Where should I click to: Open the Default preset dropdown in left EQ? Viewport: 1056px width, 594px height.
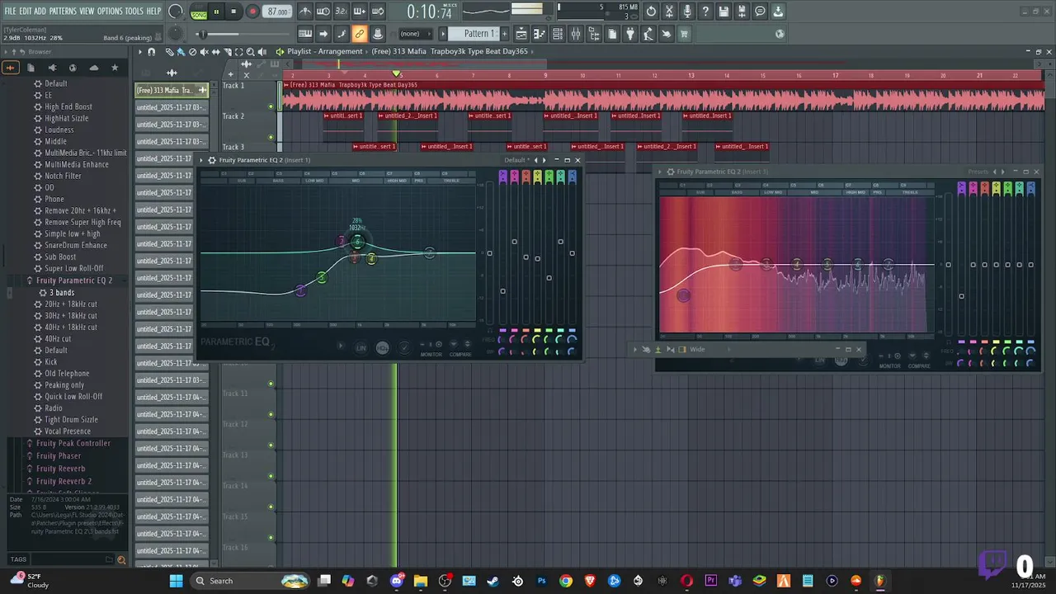click(515, 160)
